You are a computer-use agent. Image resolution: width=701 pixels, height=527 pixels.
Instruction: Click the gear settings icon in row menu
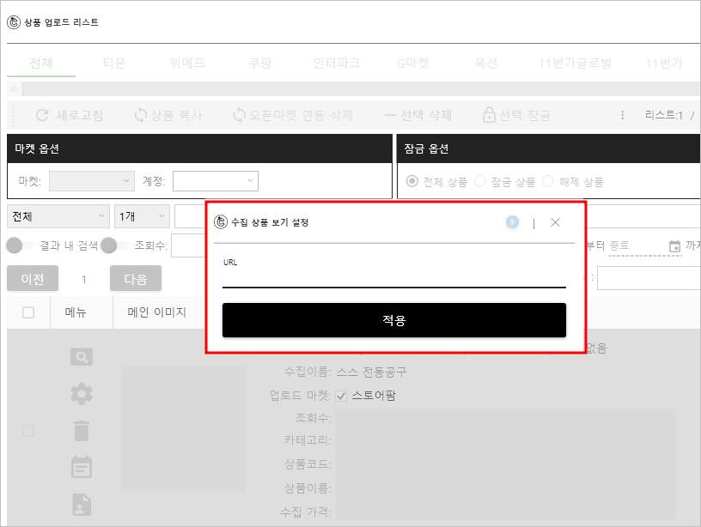82,394
